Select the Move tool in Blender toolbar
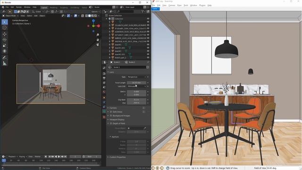Viewport: 302px width, 170px height. (x=5, y=34)
